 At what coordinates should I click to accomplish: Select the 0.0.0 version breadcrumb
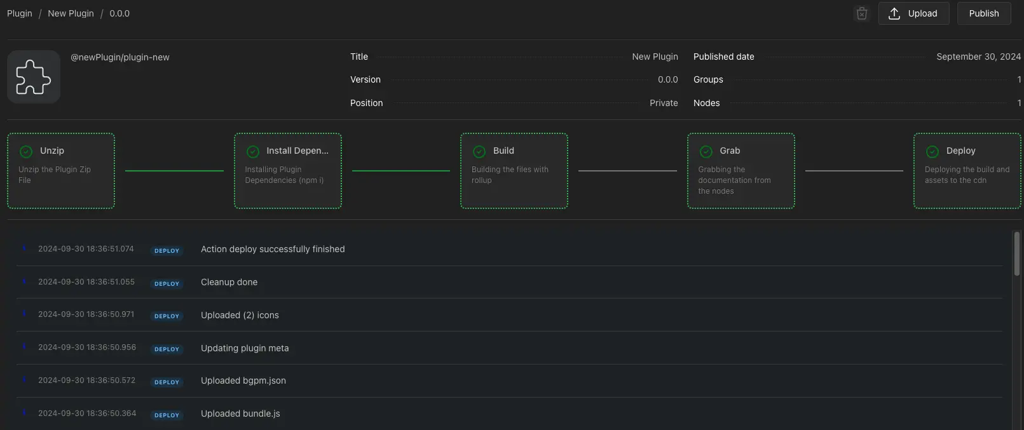pos(119,13)
